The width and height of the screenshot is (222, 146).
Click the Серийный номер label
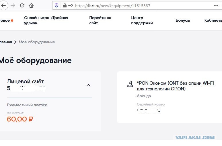[x=151, y=104]
